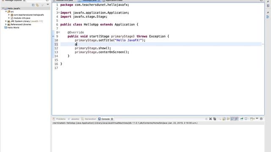Open the Javadoc tab
Screen dimensions: 271x152
coord(73,119)
